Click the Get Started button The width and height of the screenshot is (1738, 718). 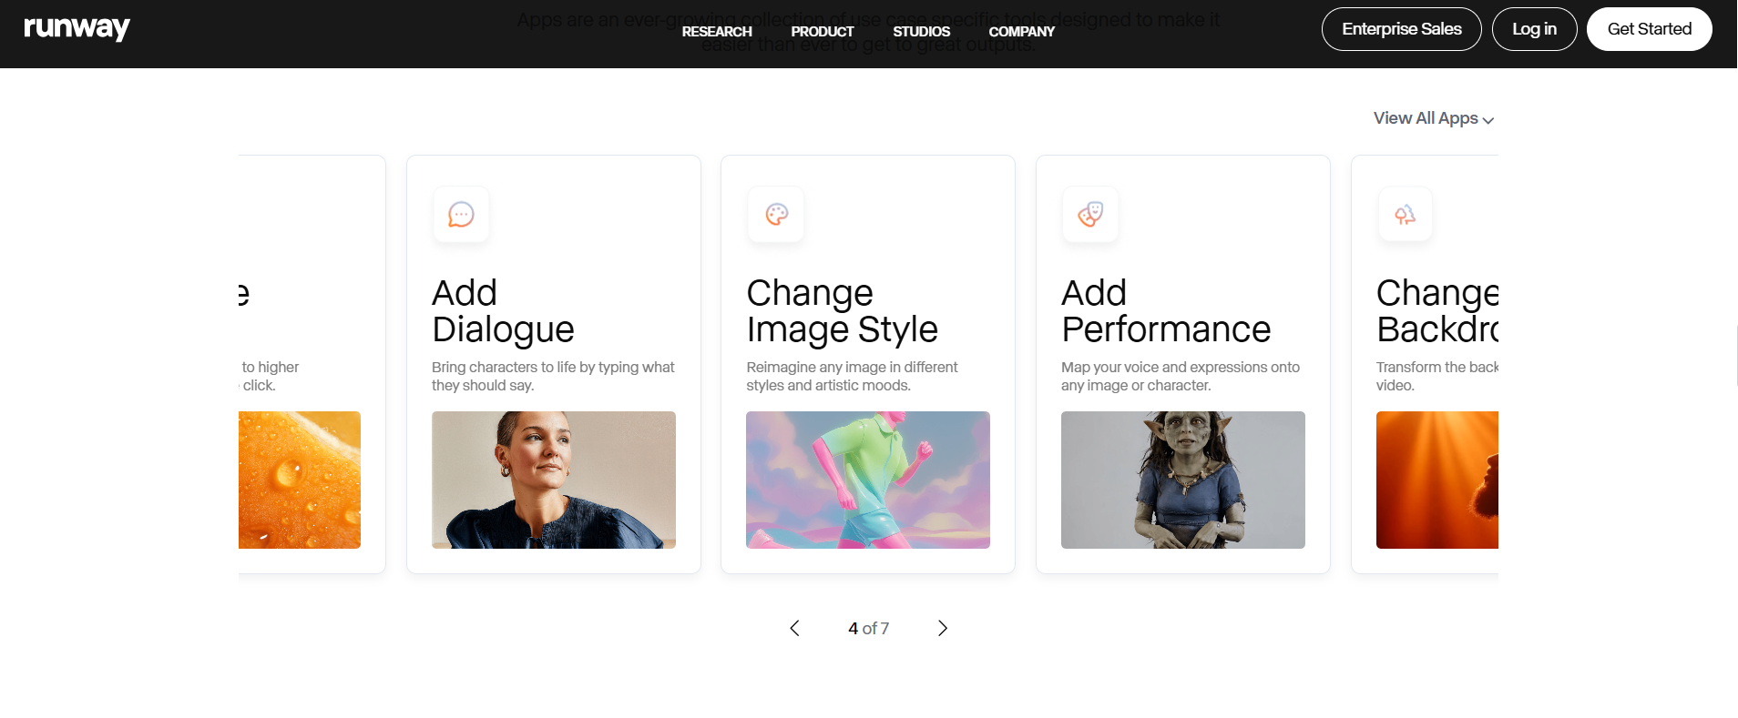1649,29
